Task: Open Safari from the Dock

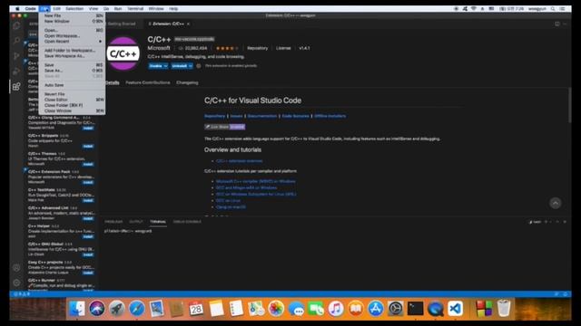Action: [x=137, y=309]
